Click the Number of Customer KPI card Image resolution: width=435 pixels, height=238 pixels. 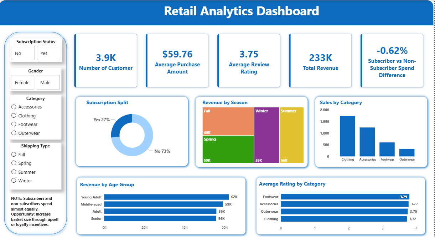106,61
